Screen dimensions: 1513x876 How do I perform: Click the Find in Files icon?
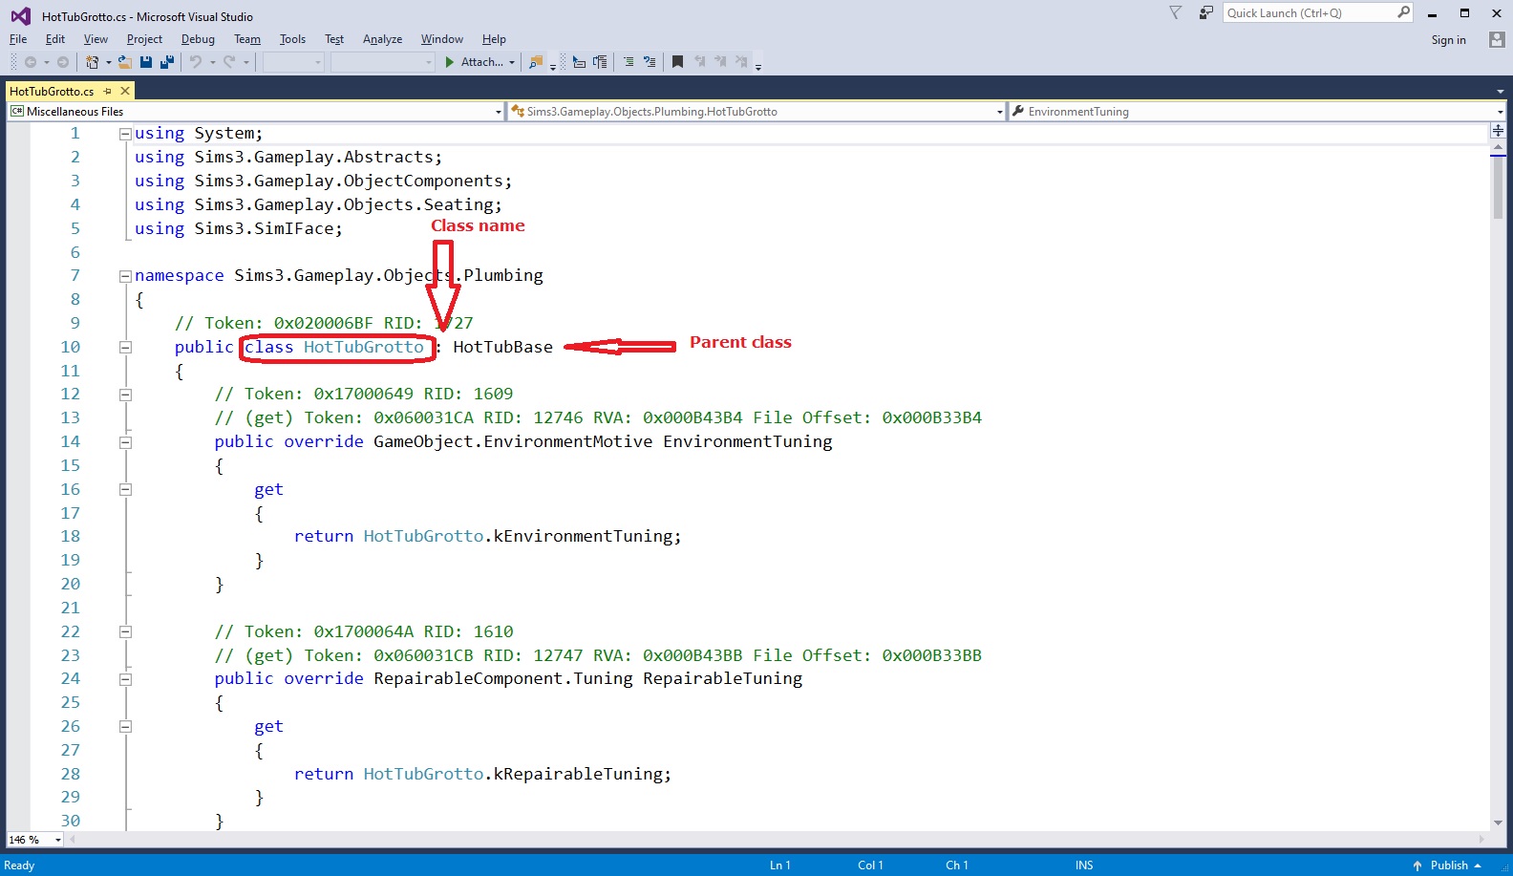pyautogui.click(x=536, y=62)
